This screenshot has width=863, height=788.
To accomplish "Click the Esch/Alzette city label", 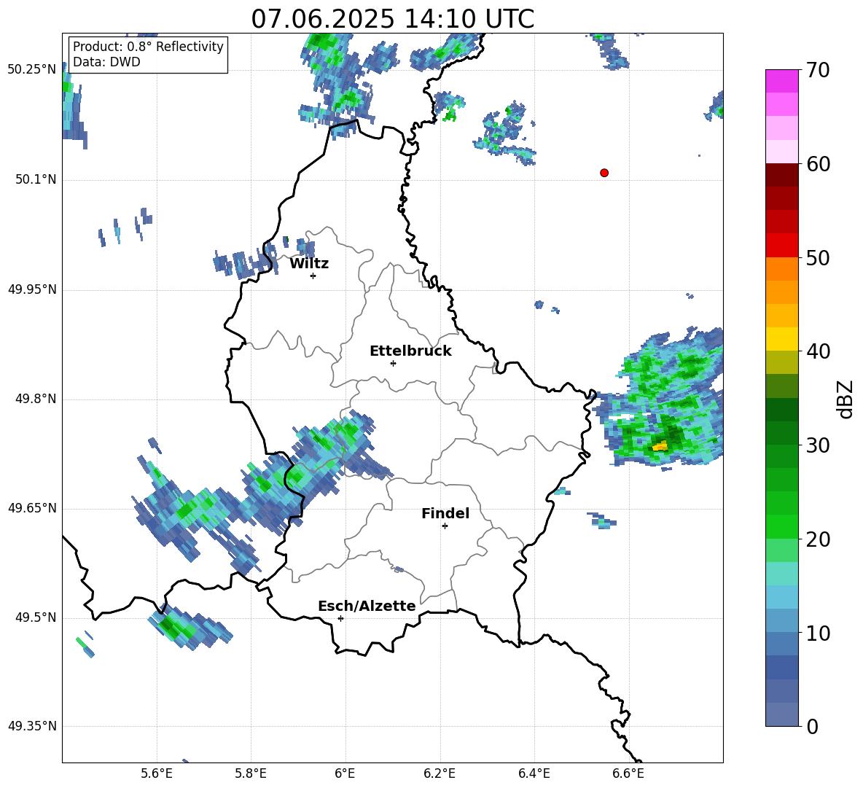I will tap(367, 606).
